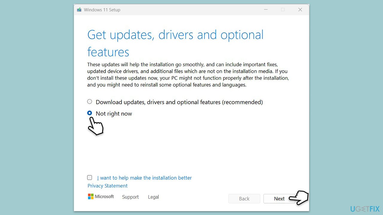This screenshot has height=215, width=383.
Task: Click the greyed-out maximize button
Action: (283, 10)
